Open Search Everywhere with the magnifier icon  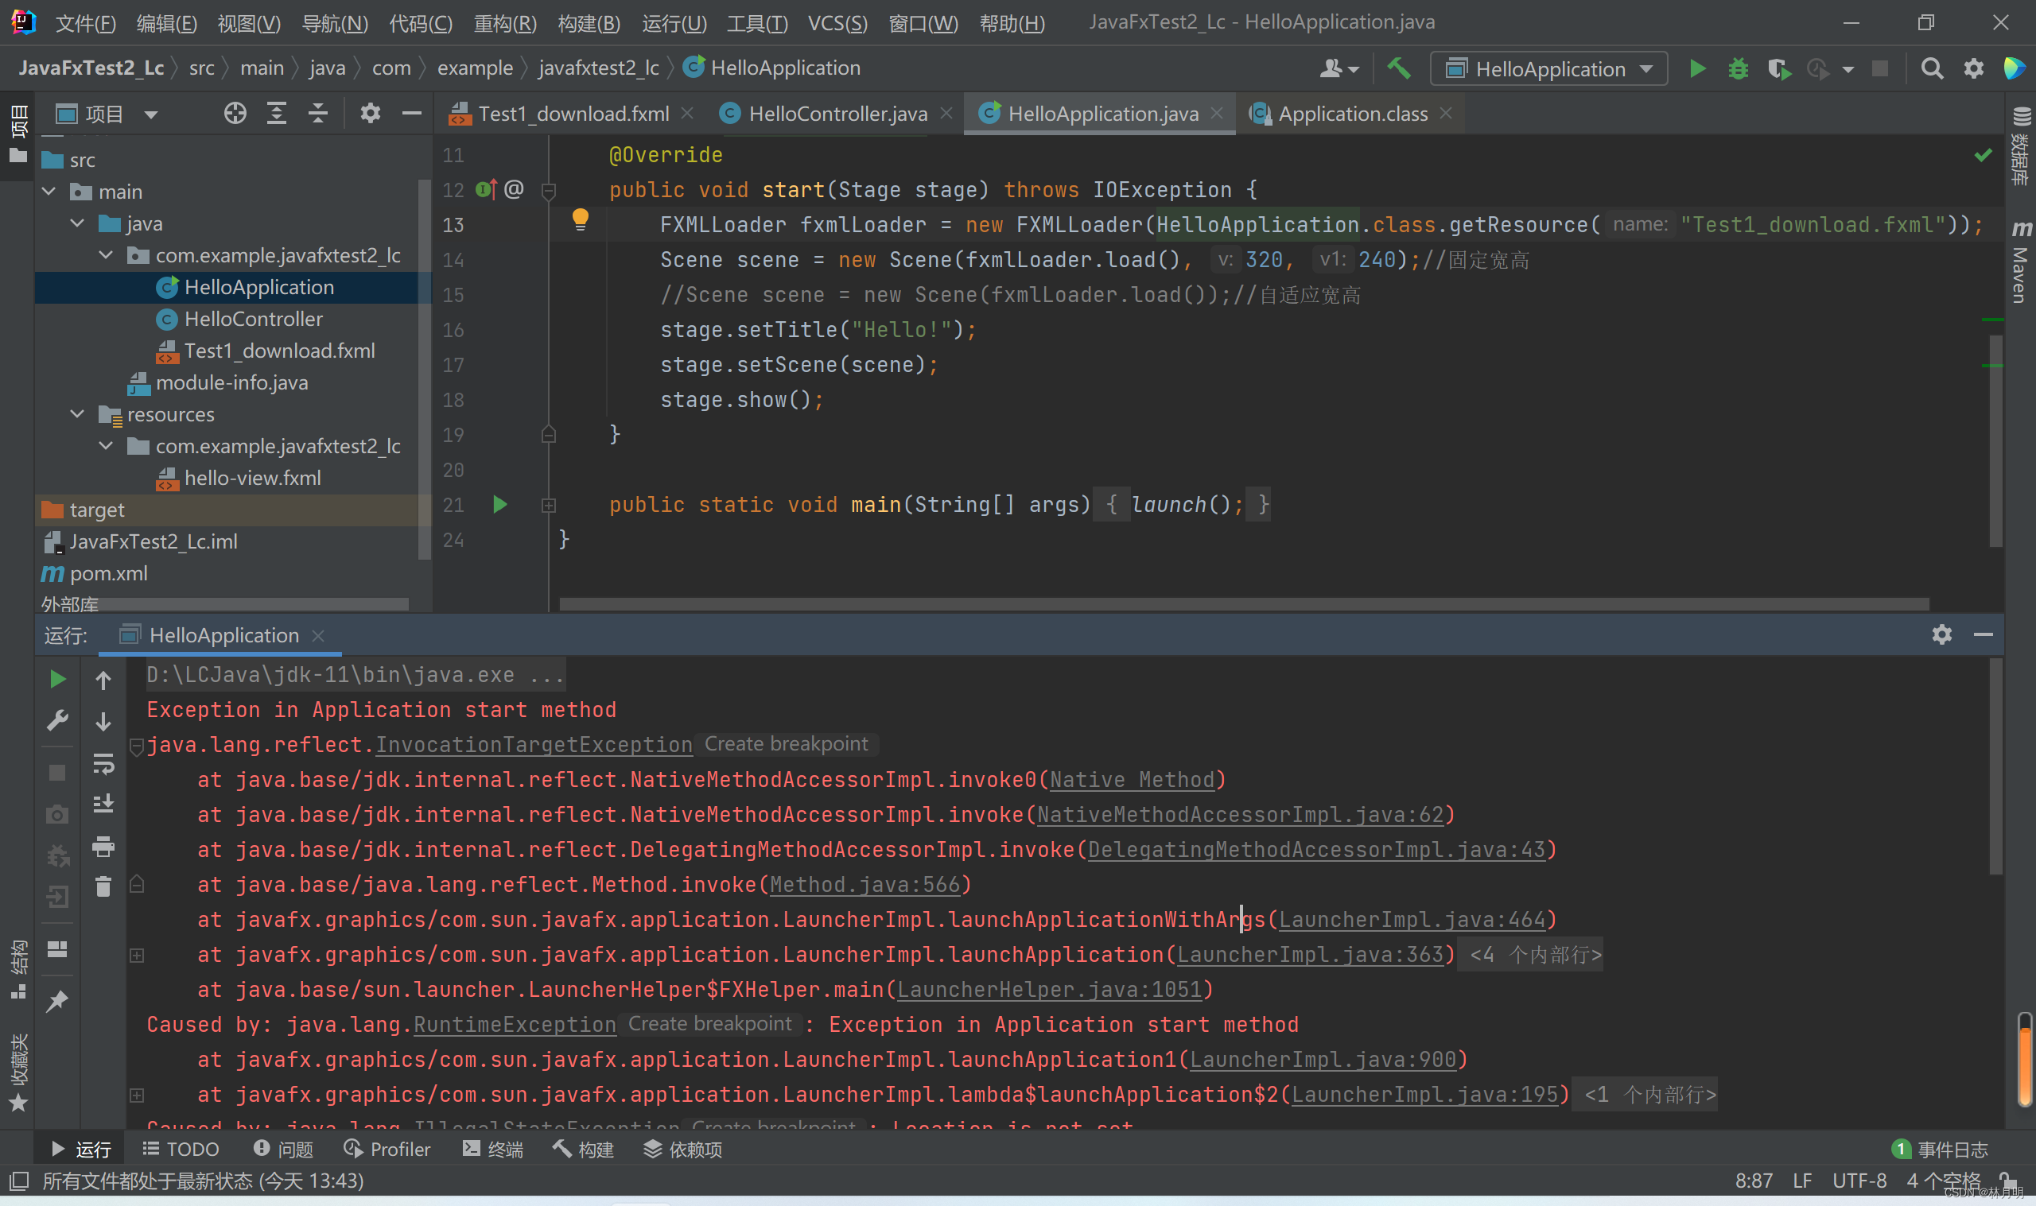pos(1931,68)
